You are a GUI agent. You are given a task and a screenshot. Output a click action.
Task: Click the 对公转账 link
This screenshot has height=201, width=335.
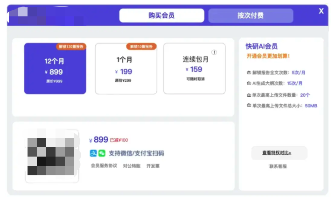[132, 166]
